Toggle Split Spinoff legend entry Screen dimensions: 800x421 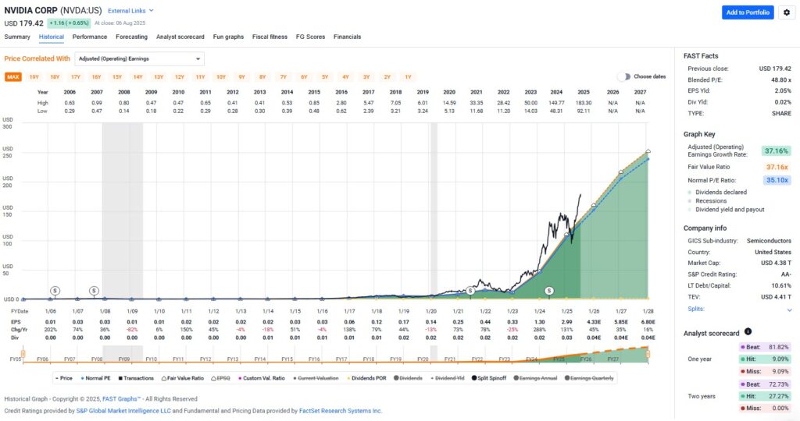pyautogui.click(x=489, y=378)
